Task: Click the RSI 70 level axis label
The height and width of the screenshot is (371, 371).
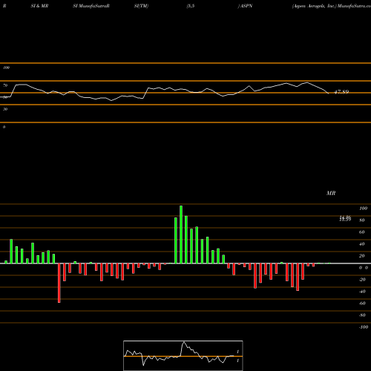Action: click(x=5, y=85)
